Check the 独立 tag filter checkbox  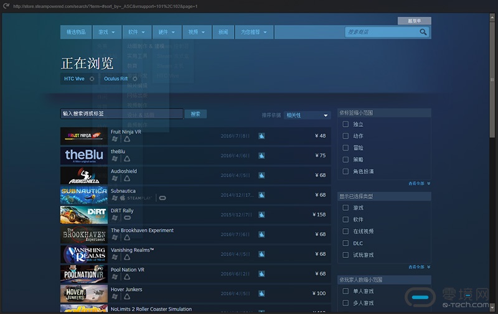click(345, 124)
